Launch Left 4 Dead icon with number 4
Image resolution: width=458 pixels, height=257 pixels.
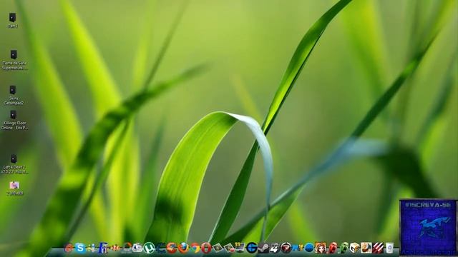[275, 248]
